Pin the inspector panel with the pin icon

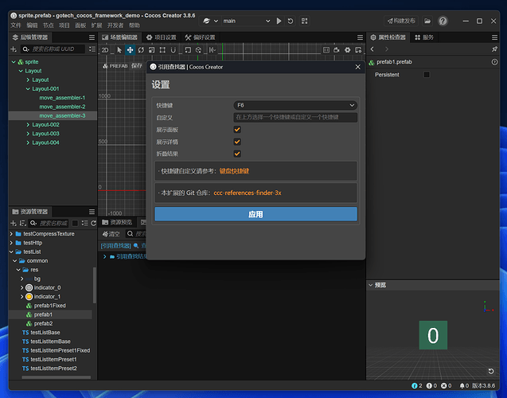point(495,49)
